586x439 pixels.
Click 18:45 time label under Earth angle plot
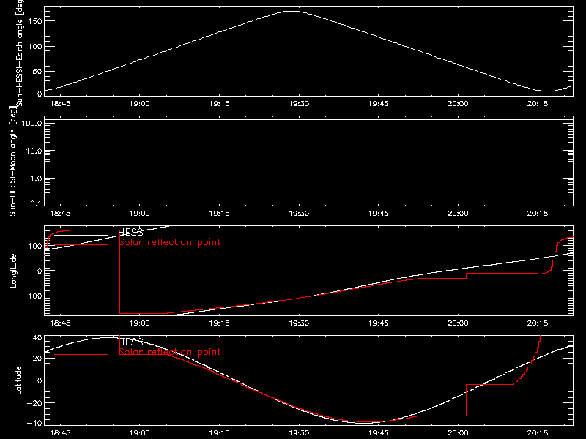click(x=60, y=104)
